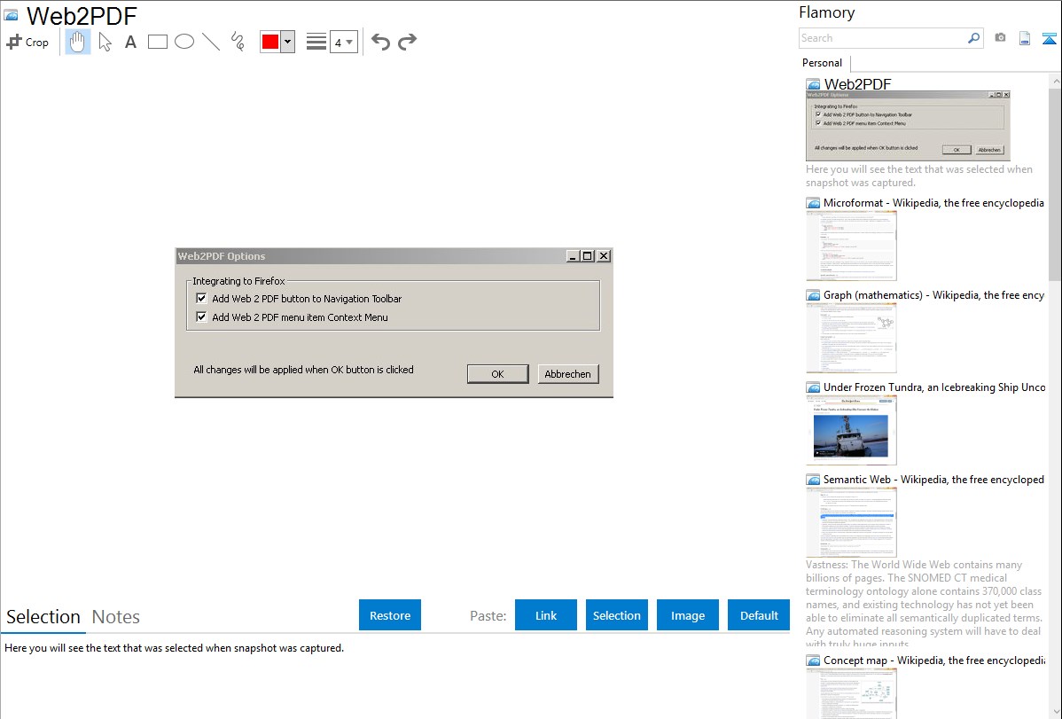
Task: Click icon next to Under Frozen Tundra entry
Action: 813,387
